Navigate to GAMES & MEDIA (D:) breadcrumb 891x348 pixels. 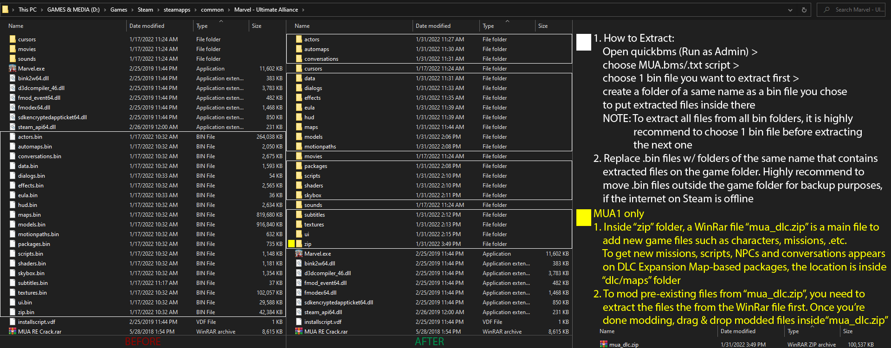pyautogui.click(x=73, y=10)
